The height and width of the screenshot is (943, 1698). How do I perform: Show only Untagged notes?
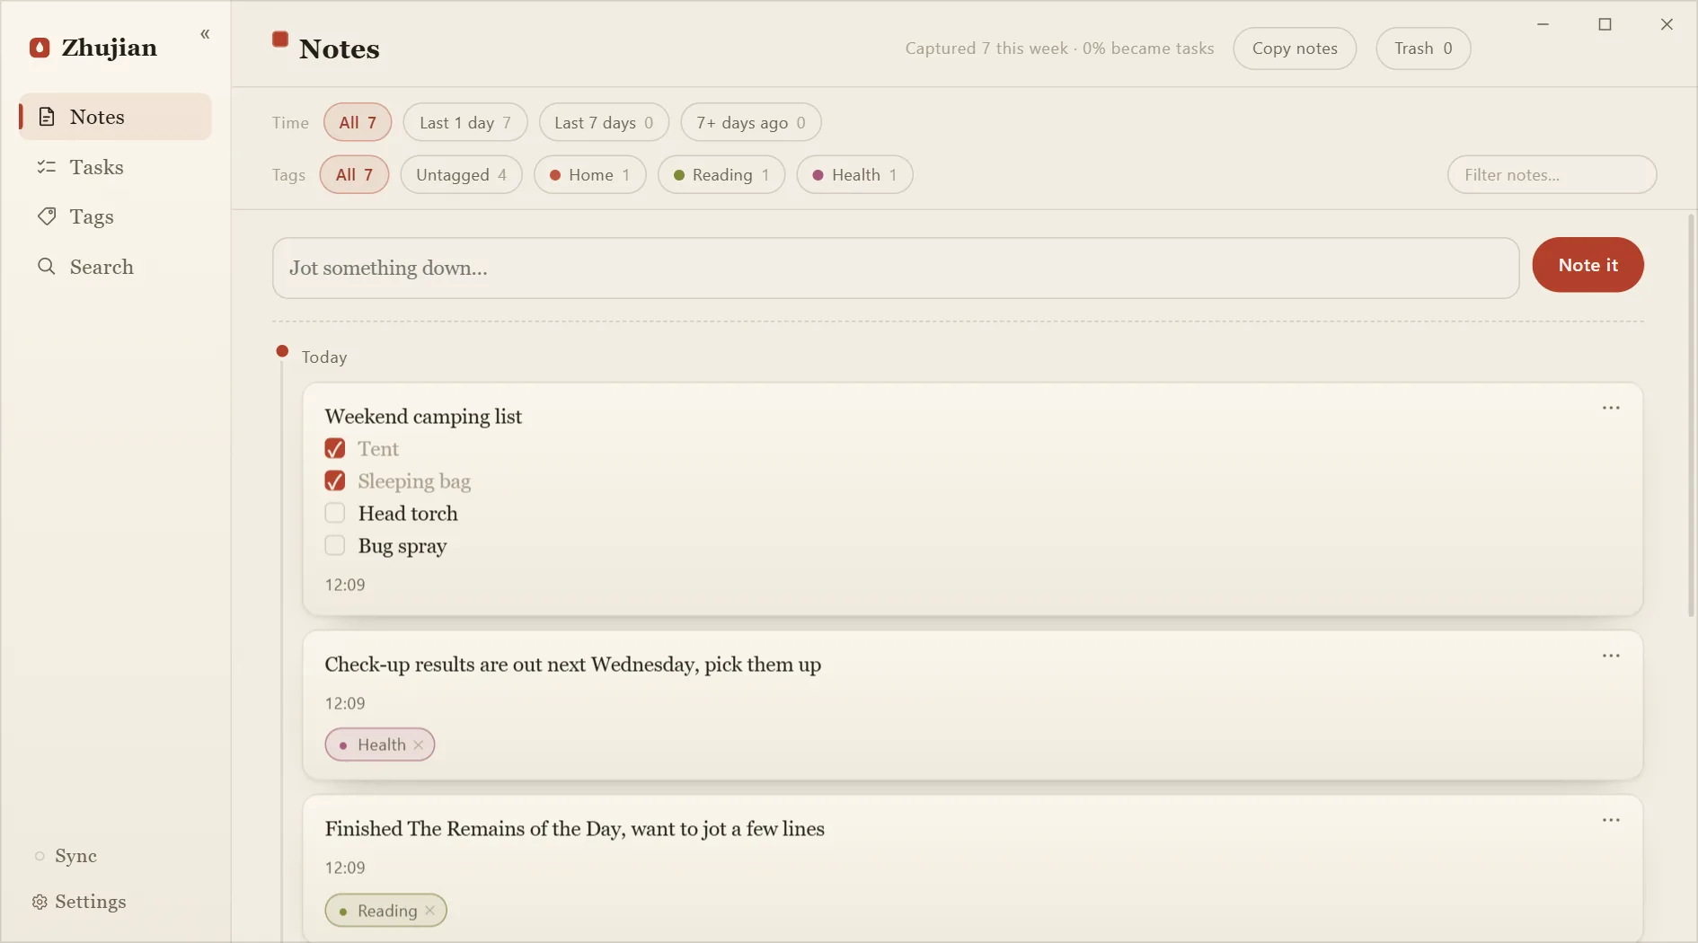(x=462, y=174)
